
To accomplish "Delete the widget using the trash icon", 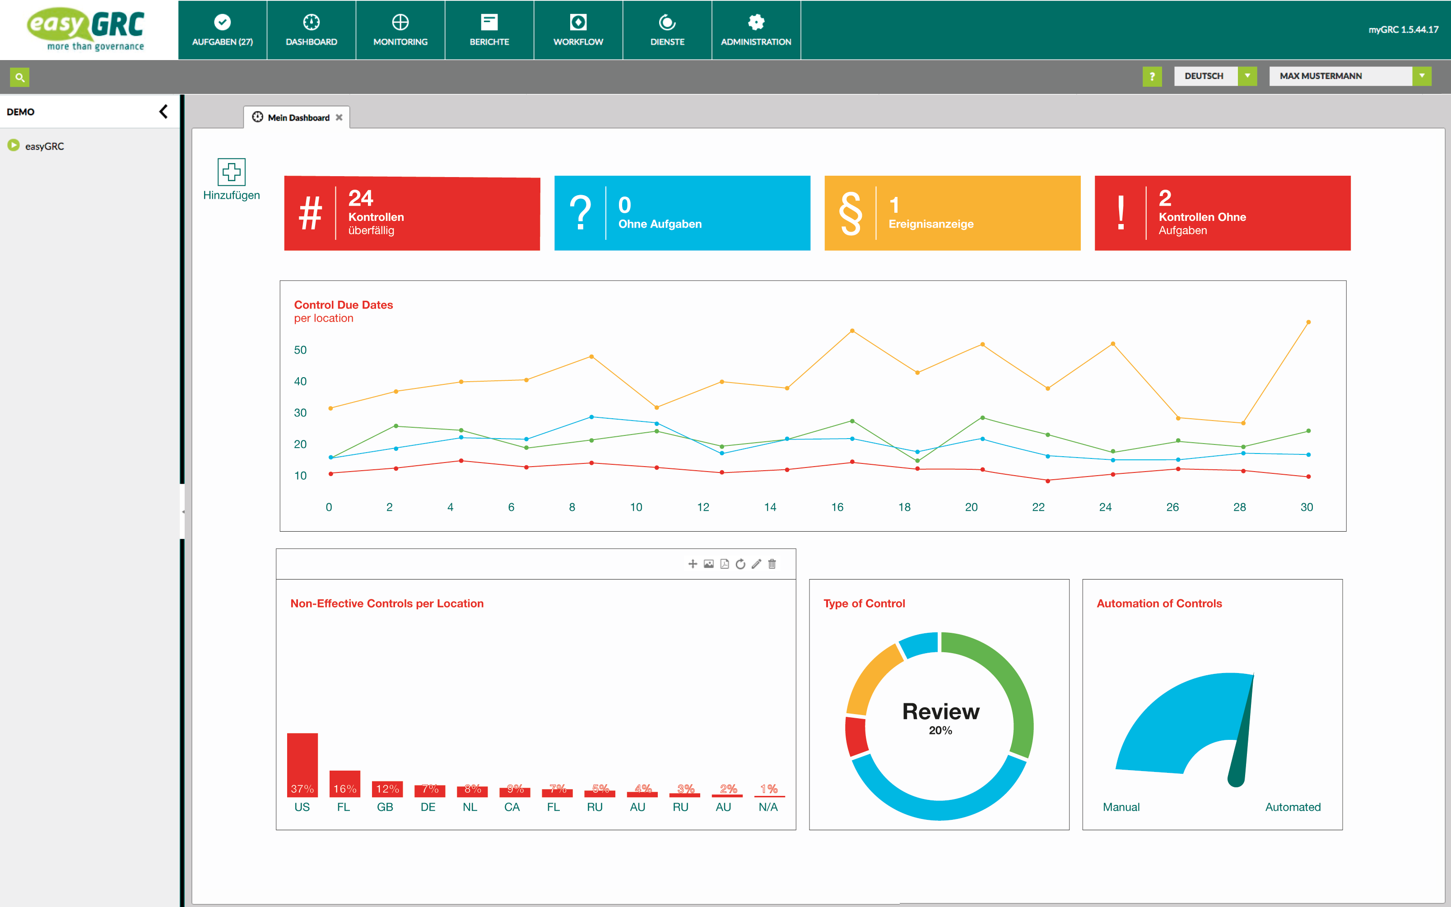I will 772,565.
